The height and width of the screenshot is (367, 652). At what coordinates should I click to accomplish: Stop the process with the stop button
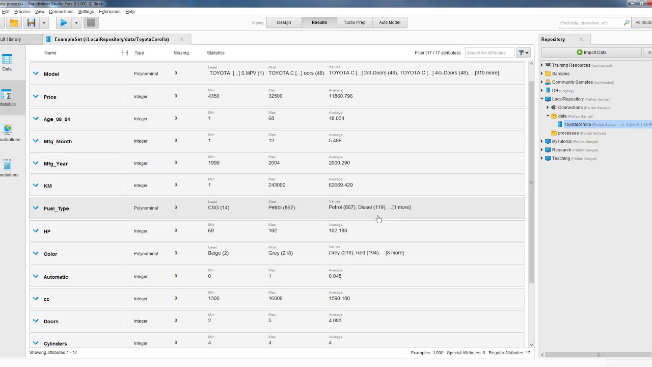coord(91,22)
